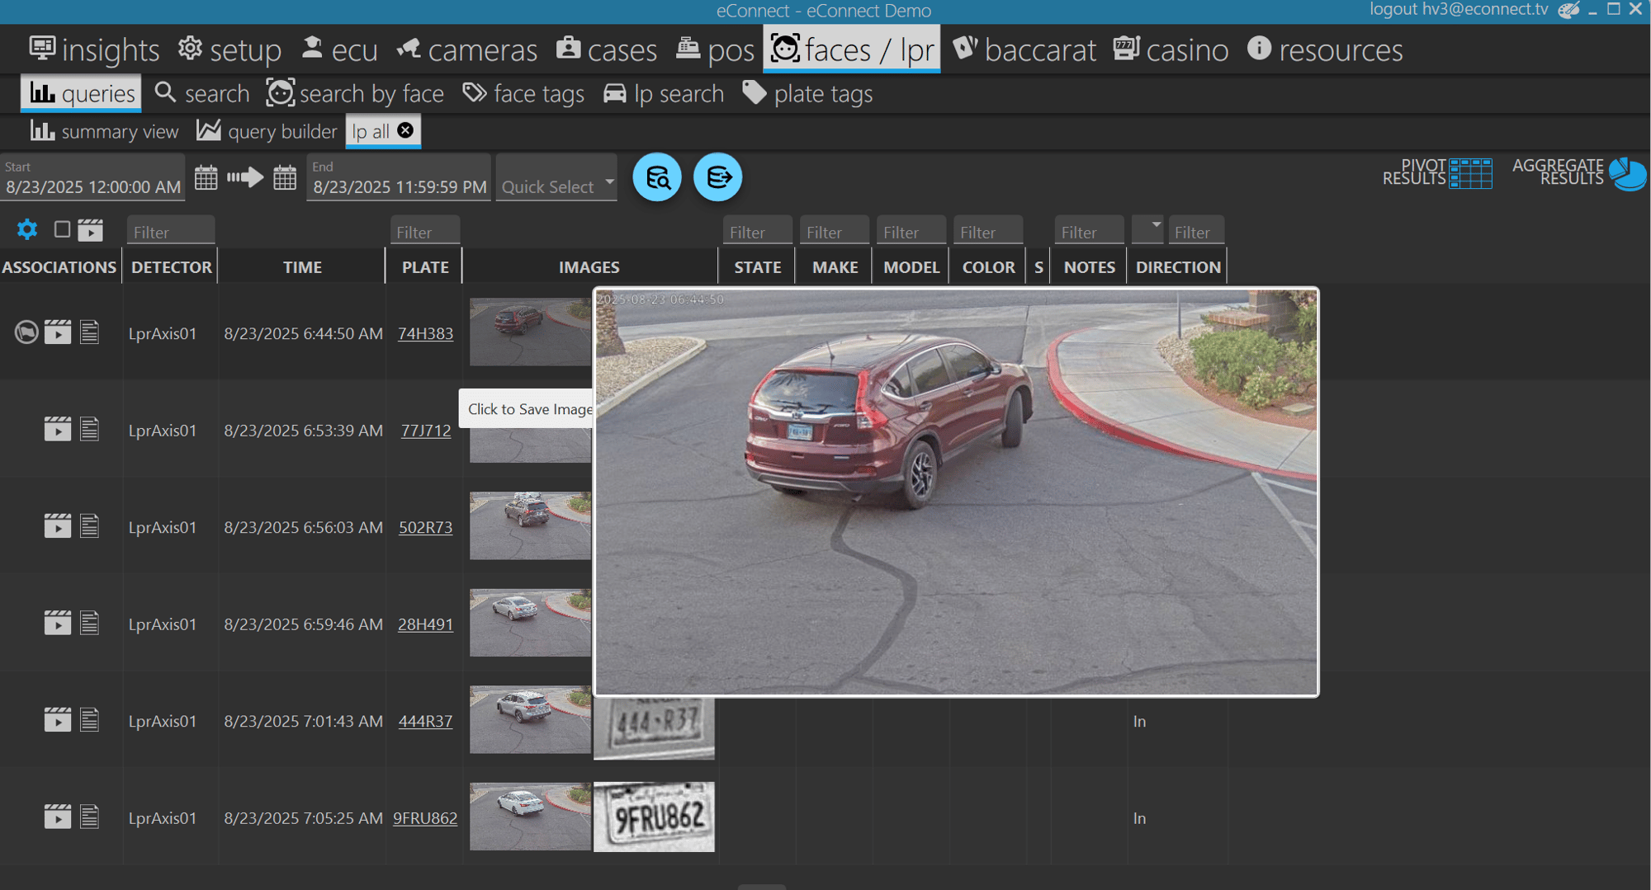The image size is (1651, 890).
Task: Click the run query search database button
Action: pos(657,177)
